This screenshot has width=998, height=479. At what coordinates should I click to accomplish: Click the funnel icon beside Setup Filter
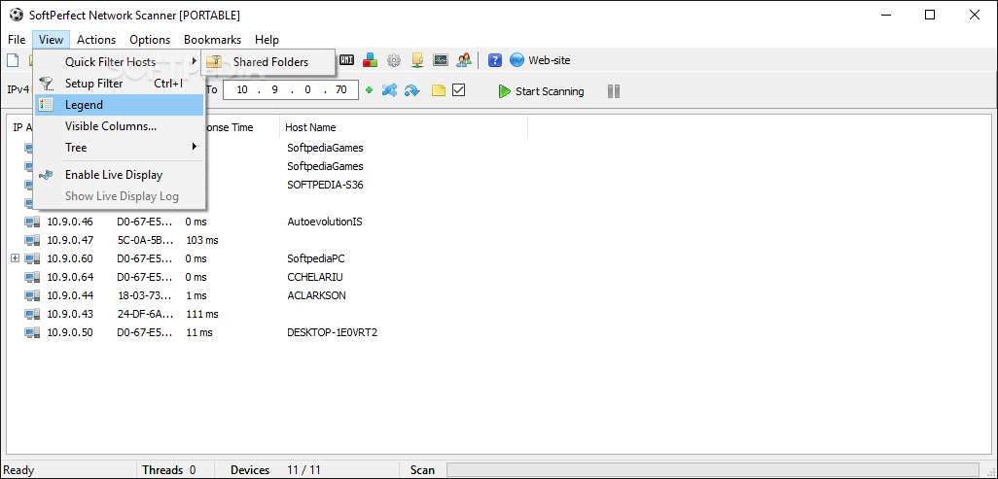[x=46, y=84]
